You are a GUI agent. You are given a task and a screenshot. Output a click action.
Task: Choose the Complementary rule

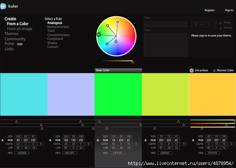click(58, 35)
